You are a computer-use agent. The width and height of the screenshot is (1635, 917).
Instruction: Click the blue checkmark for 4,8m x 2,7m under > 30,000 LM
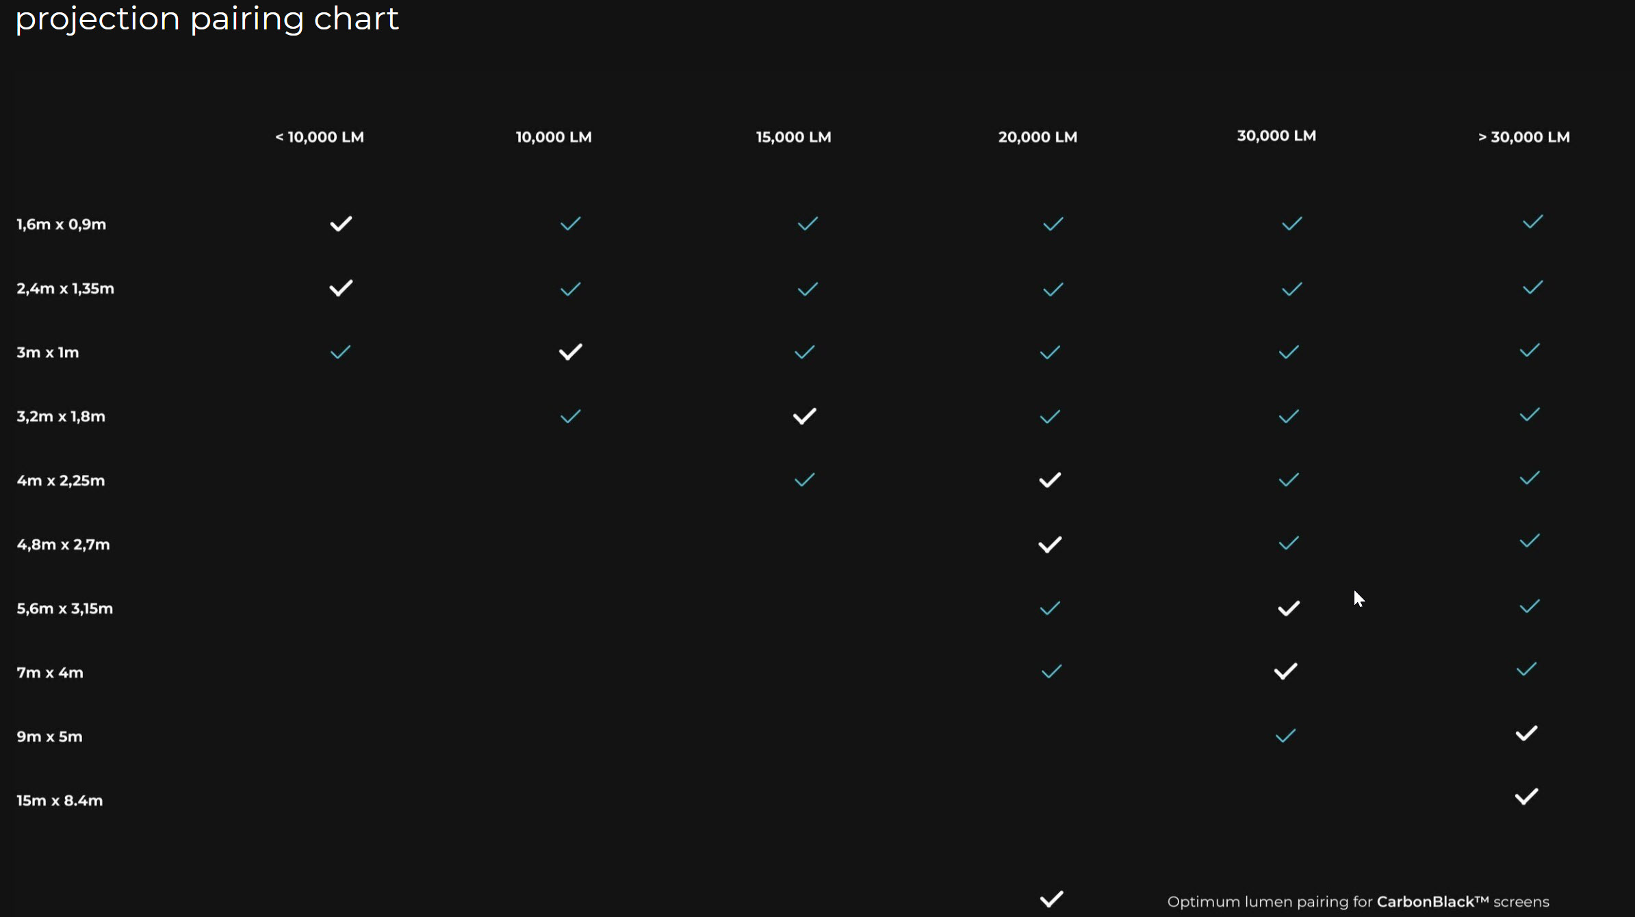pos(1530,541)
